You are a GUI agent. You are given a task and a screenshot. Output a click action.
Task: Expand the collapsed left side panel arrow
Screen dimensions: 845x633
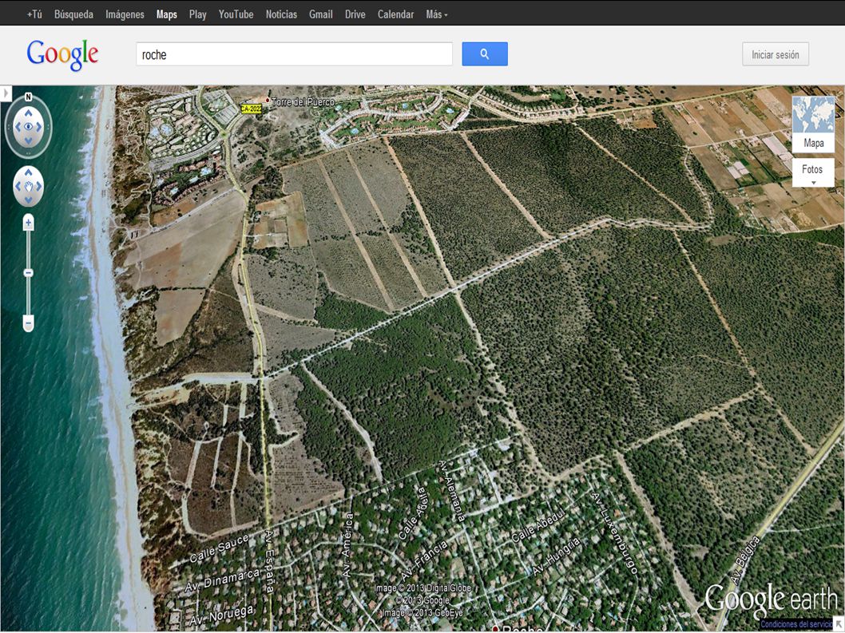pos(6,93)
